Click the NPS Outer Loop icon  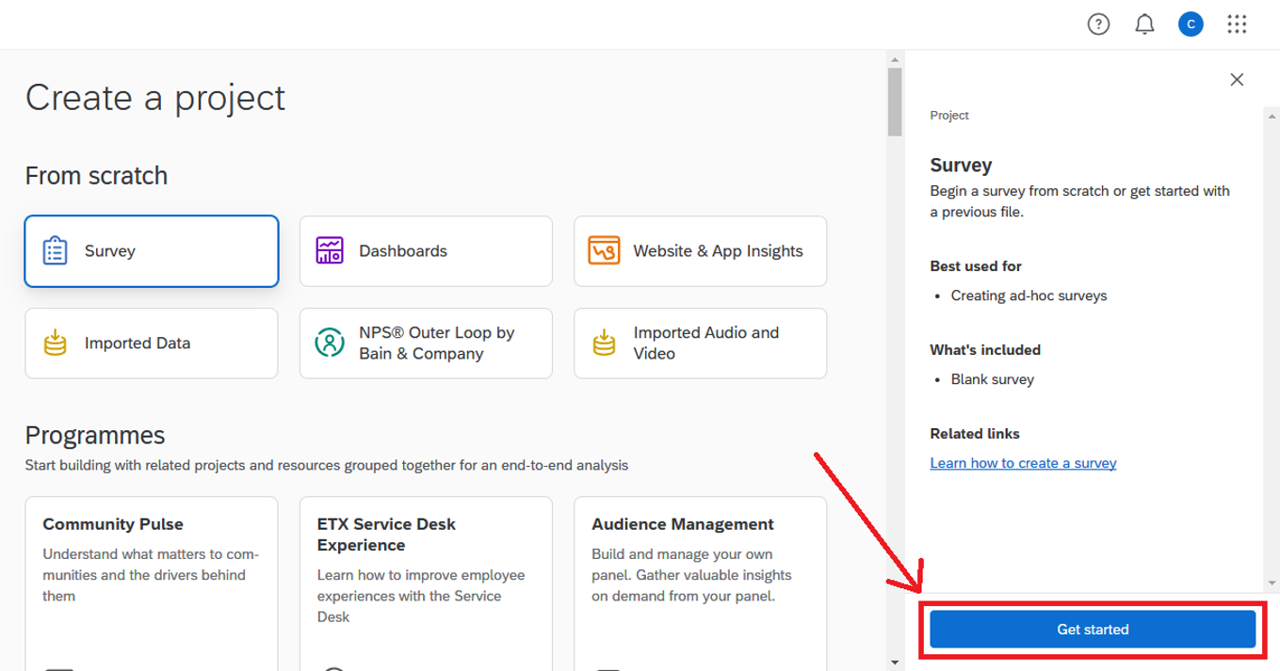pyautogui.click(x=330, y=343)
